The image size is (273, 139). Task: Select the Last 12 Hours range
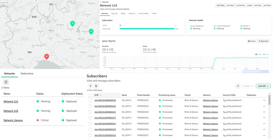[x=240, y=5]
